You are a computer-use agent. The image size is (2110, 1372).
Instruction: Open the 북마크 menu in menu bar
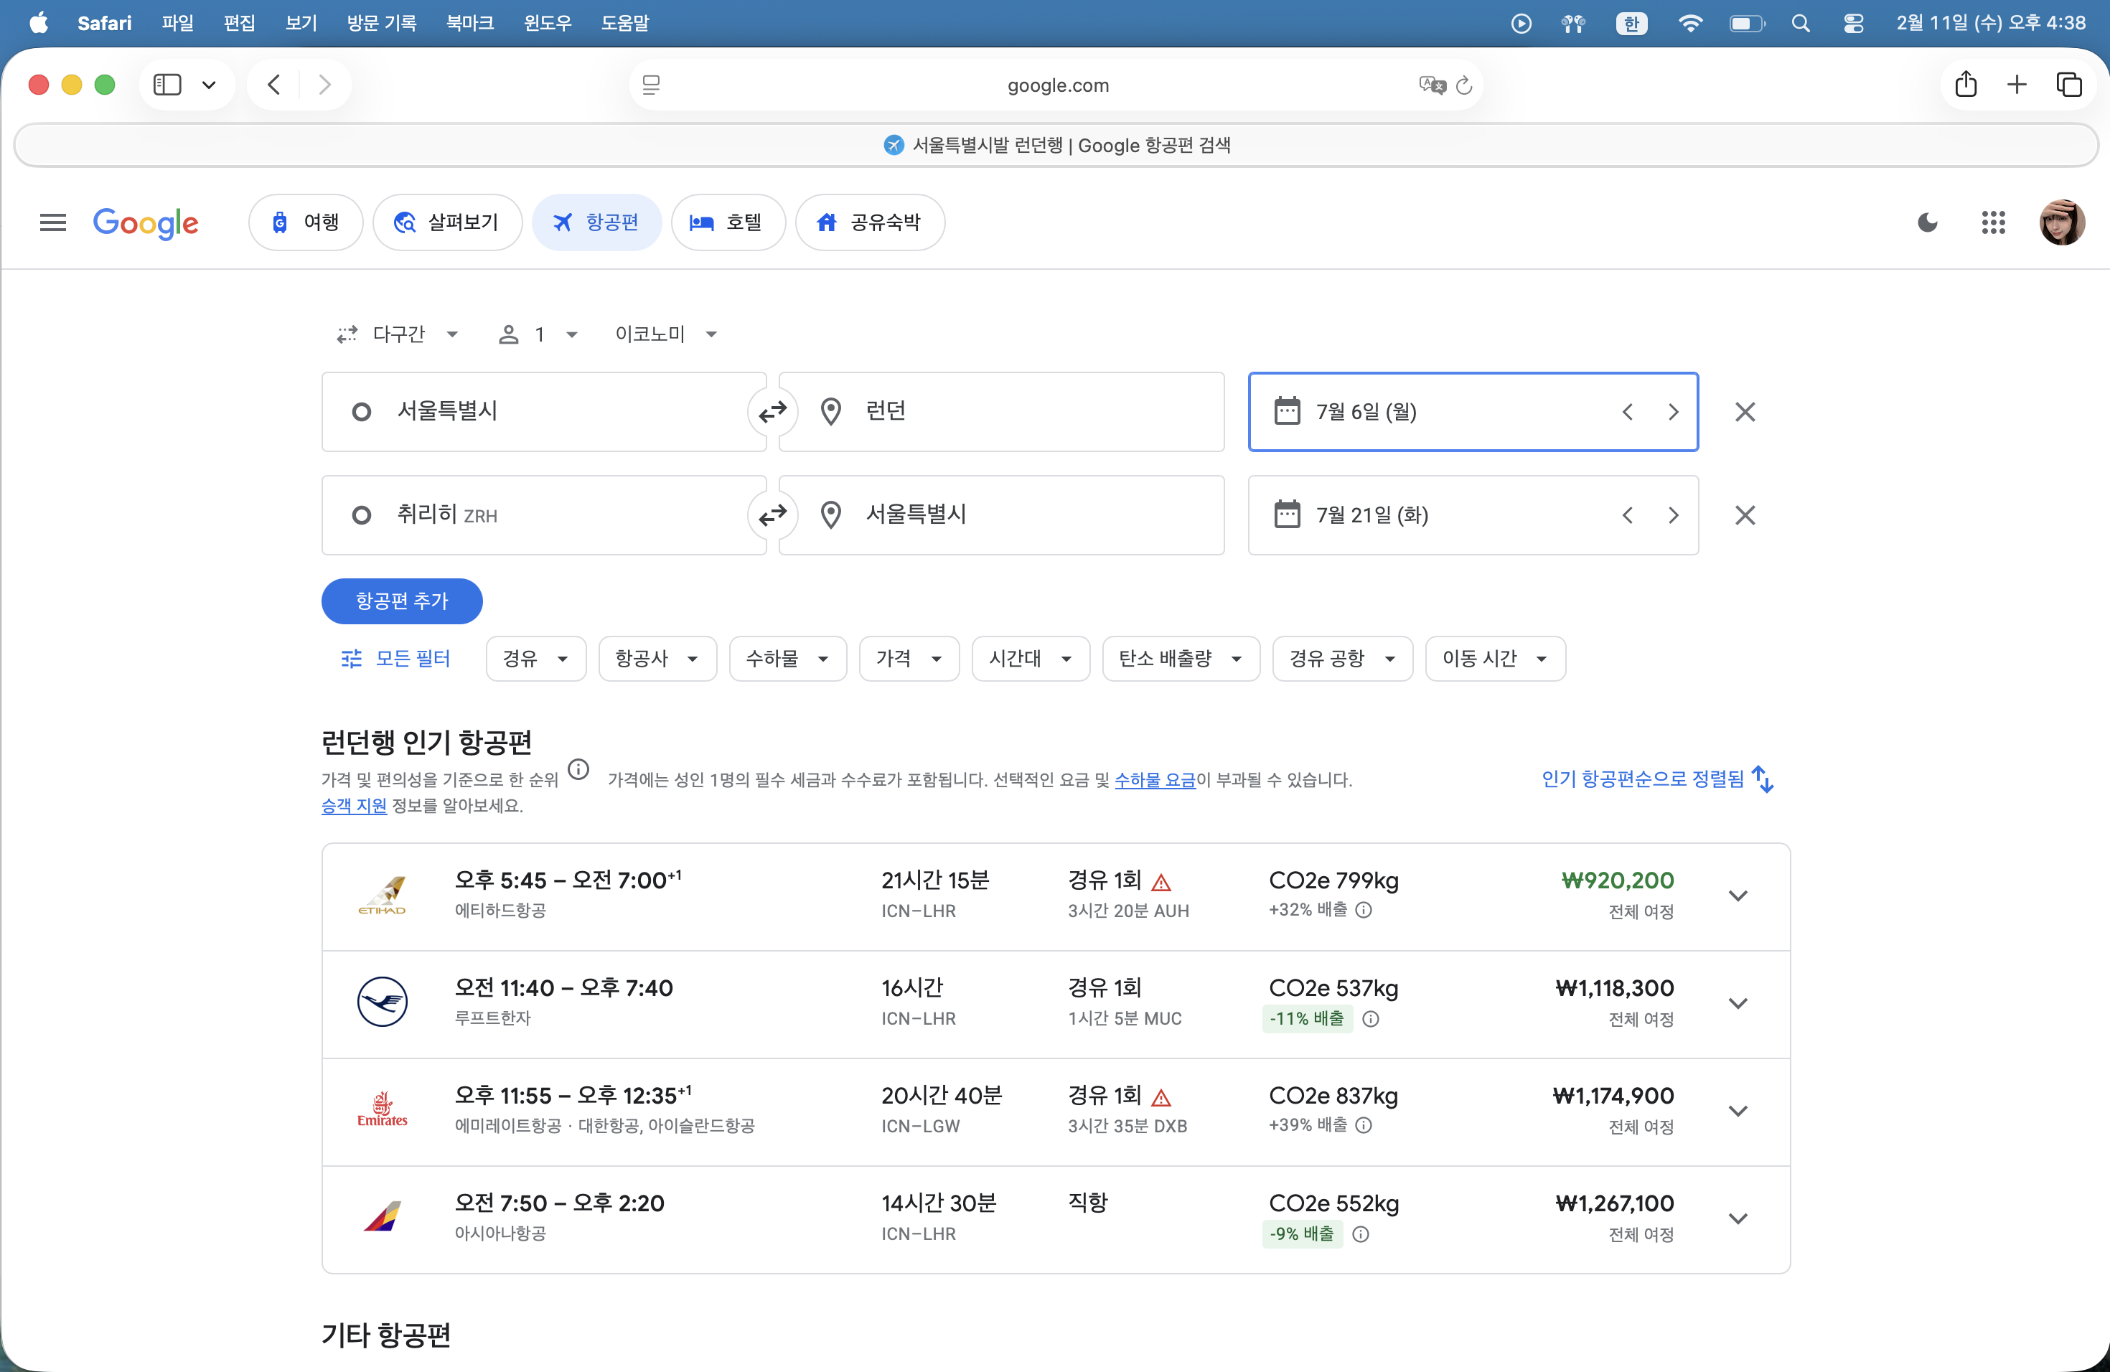click(x=469, y=23)
